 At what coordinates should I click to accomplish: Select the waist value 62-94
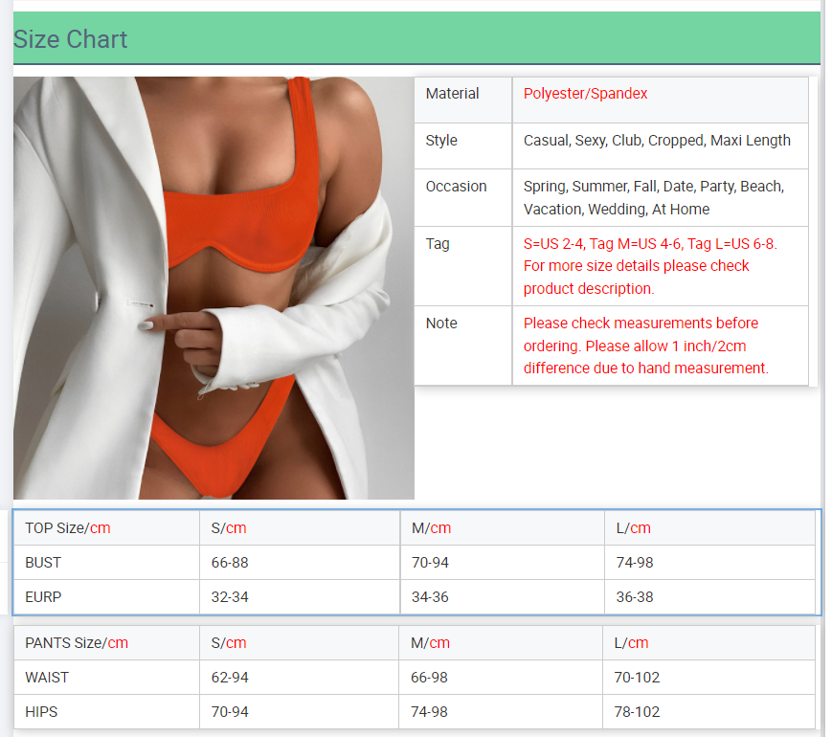coord(230,678)
